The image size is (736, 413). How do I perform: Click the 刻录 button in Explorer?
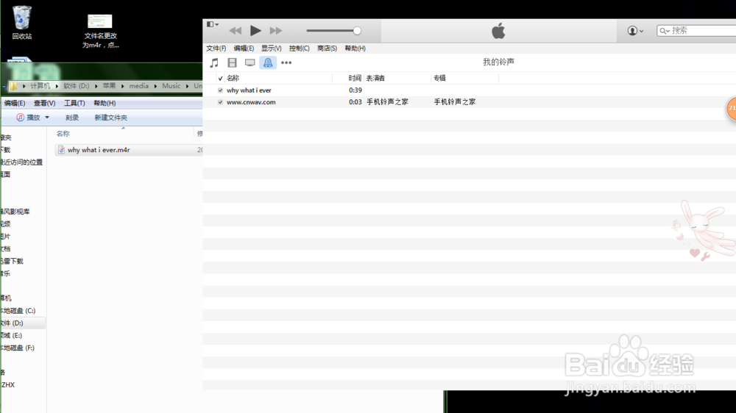point(72,118)
